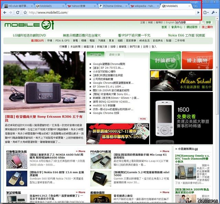The width and height of the screenshot is (220, 204).
Task: Open the Google Chrome 初探 topic
Action: 106,113
